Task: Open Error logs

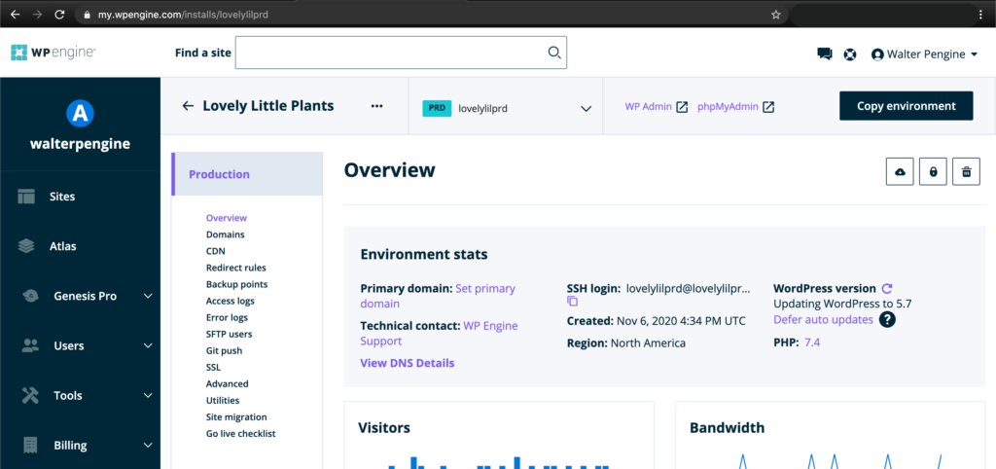Action: coord(227,317)
